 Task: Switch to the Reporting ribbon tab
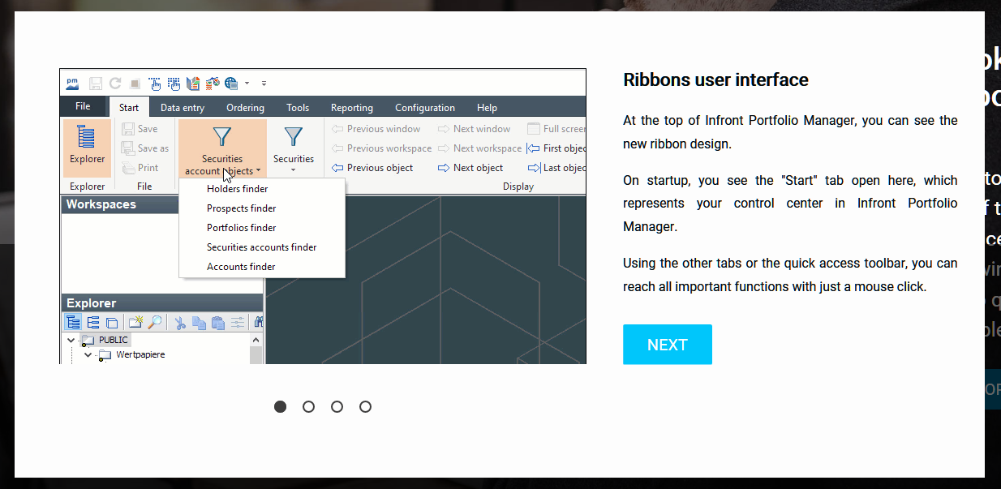pos(351,108)
